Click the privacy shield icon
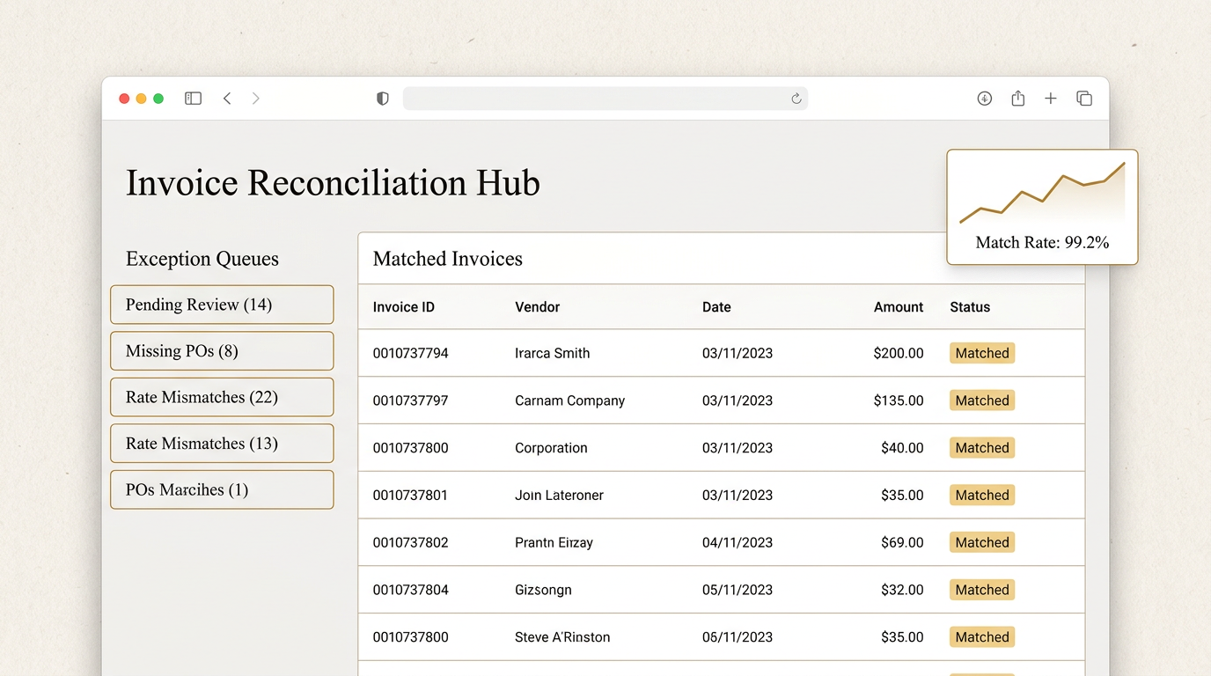Screen dimensions: 1211x676 pyautogui.click(x=382, y=99)
